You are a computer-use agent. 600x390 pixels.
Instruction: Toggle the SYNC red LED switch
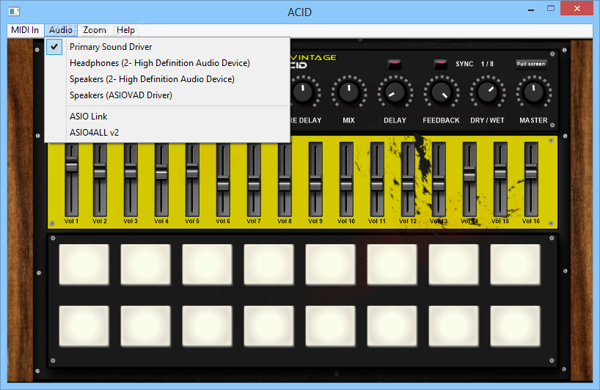coord(440,64)
